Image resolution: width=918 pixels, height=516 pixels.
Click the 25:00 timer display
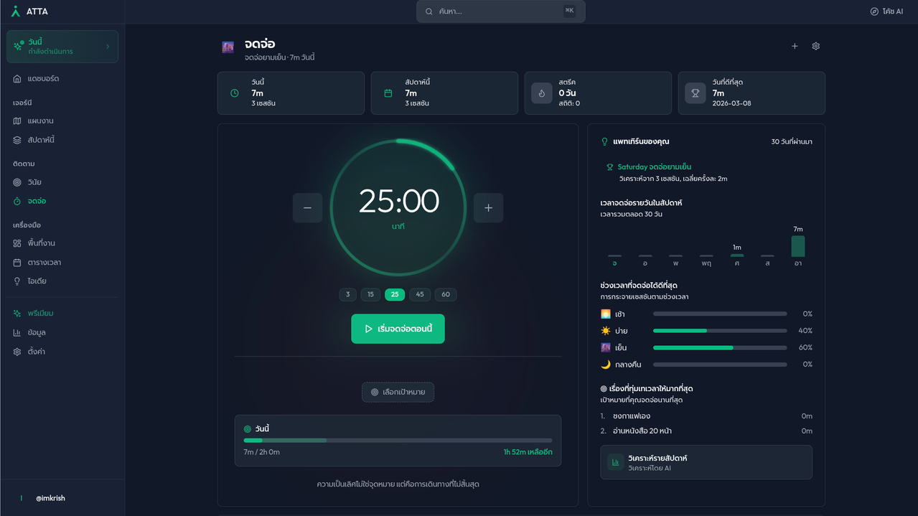point(398,201)
